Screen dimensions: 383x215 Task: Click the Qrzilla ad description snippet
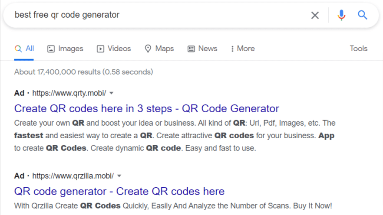coord(173,205)
